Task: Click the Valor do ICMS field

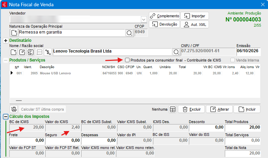Action: tap(63, 127)
